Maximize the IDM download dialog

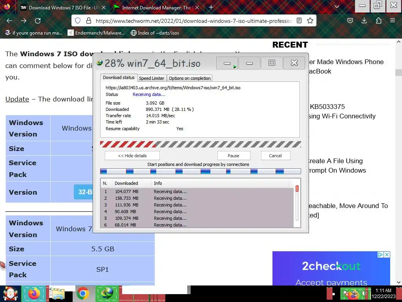pos(272,63)
